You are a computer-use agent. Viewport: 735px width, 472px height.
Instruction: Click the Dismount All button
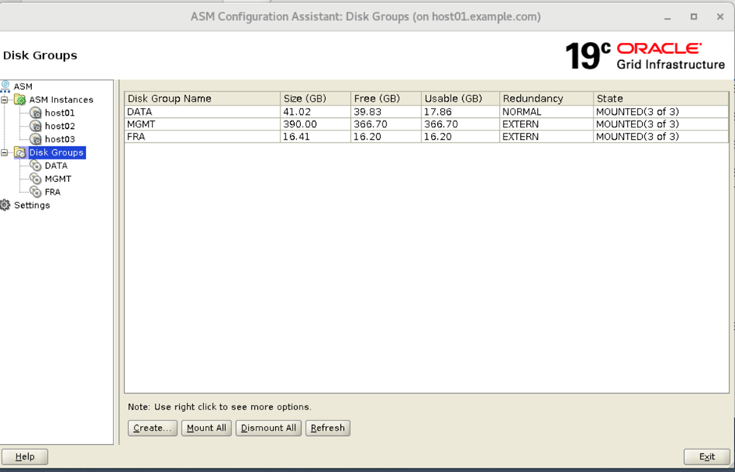click(x=269, y=428)
